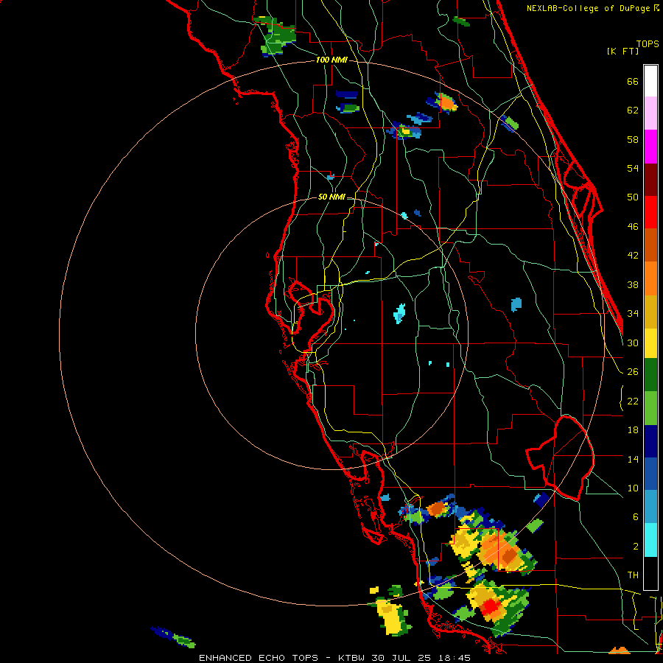Screen dimensions: 663x663
Task: Click the dark red (maroon) scale swatch
Action: [x=650, y=180]
